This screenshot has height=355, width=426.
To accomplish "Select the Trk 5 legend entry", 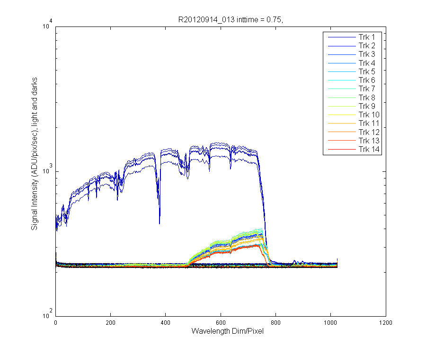I will coord(352,71).
